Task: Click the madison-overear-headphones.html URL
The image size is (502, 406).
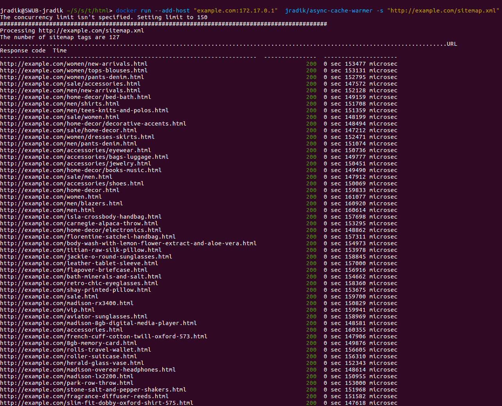Action: coord(88,370)
